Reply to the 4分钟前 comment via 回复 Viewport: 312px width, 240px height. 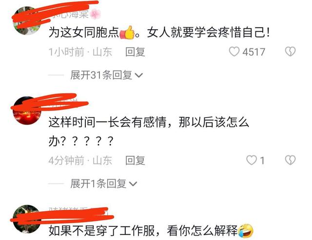point(135,160)
